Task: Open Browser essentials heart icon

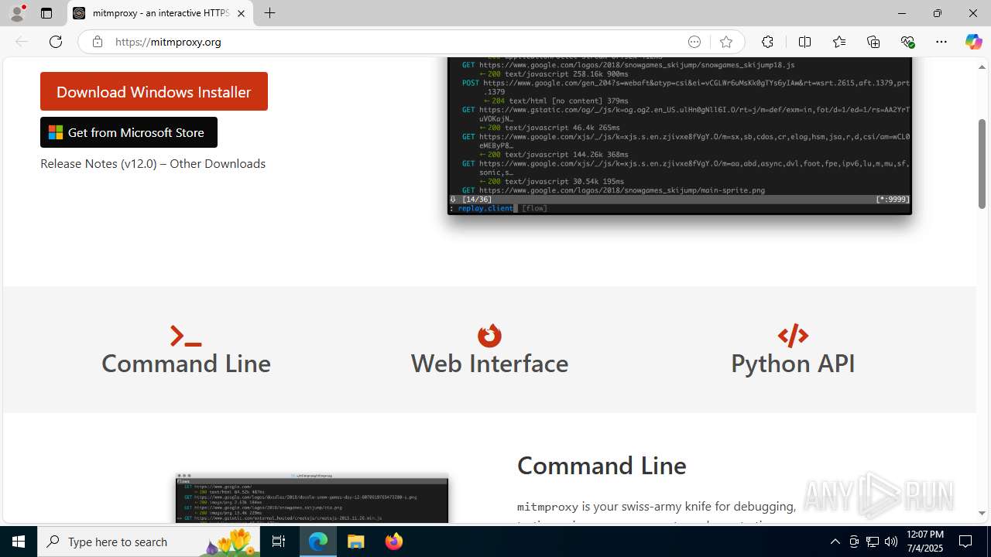Action: click(907, 42)
